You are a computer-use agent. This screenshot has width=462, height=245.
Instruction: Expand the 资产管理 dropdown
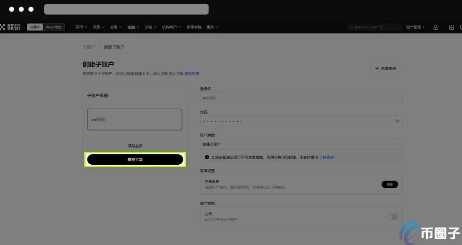416,27
